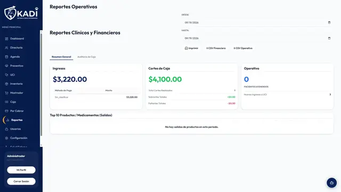Go to Directorio in sidebar

click(x=17, y=47)
